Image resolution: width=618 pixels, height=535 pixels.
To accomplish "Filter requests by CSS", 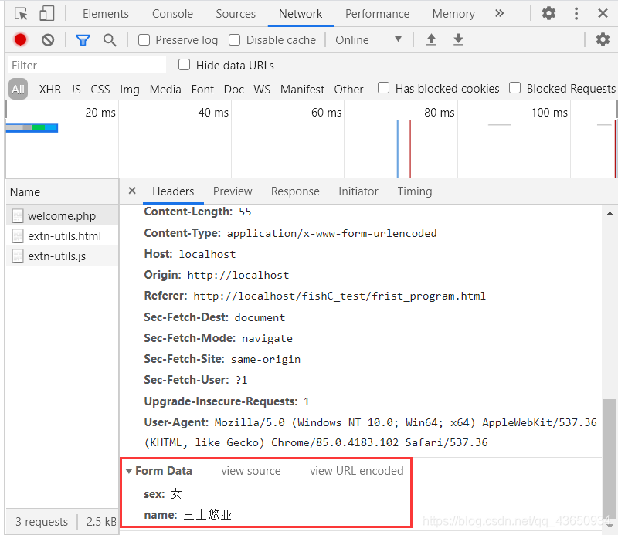I will (x=100, y=90).
